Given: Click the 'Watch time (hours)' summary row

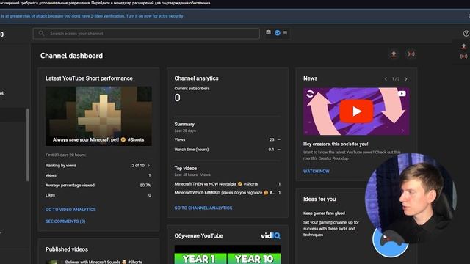Looking at the screenshot, I should [228, 150].
